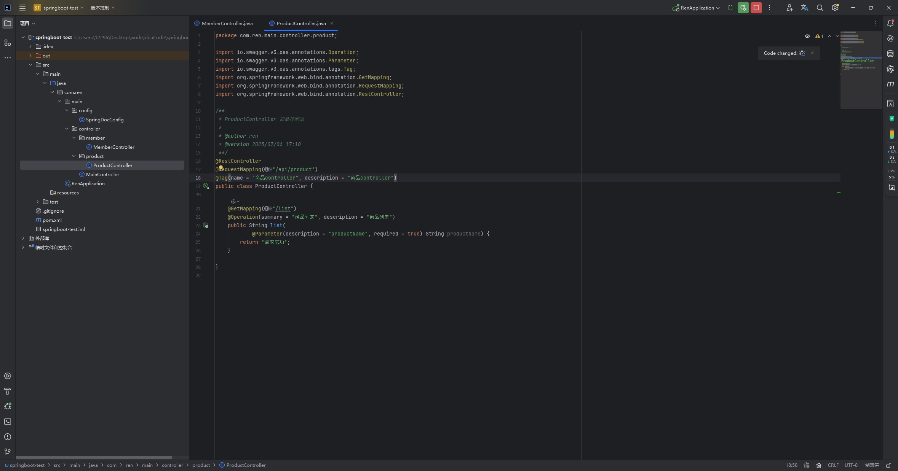Open Search Everywhere magnifier

(820, 8)
